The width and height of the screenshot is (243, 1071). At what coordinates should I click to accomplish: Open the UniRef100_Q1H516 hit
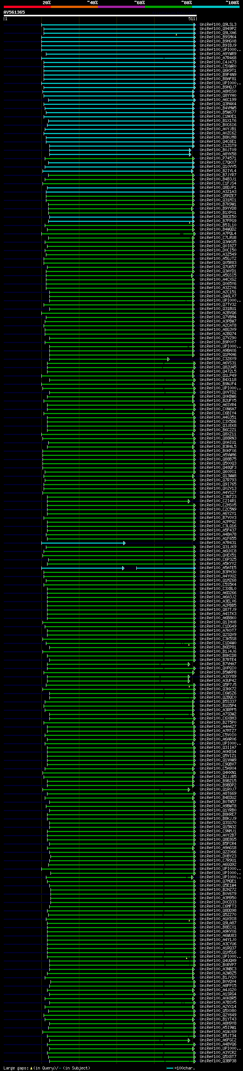click(x=218, y=952)
